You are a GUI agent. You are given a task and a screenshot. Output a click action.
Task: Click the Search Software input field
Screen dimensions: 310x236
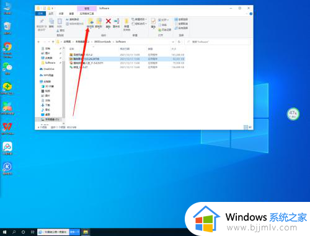(x=218, y=42)
